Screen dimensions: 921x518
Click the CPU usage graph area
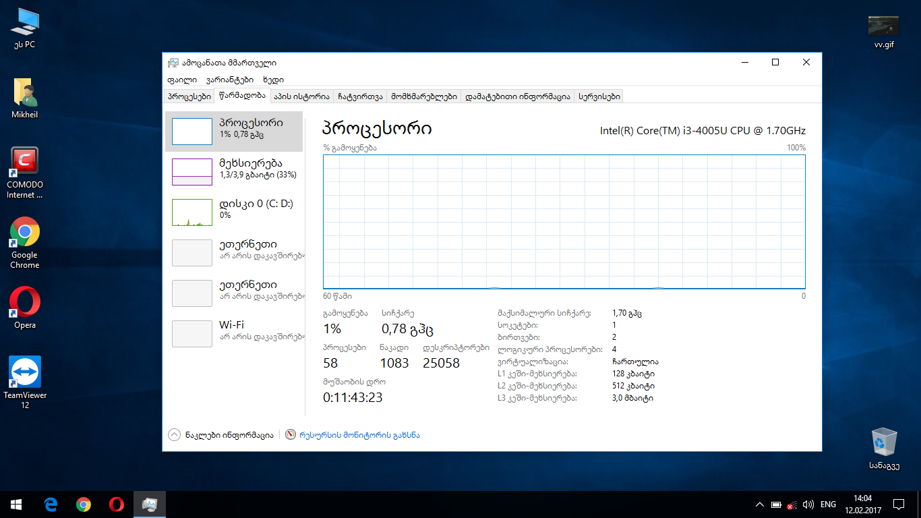564,222
